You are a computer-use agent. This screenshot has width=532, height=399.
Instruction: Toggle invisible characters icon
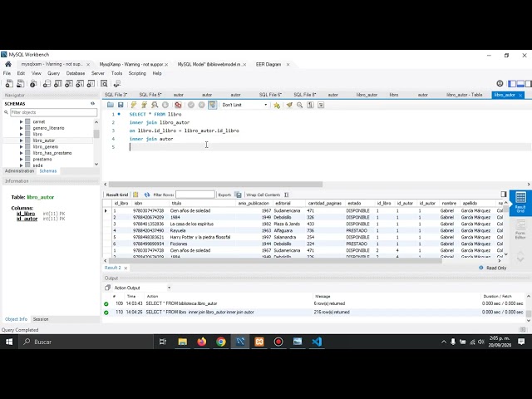(x=310, y=105)
